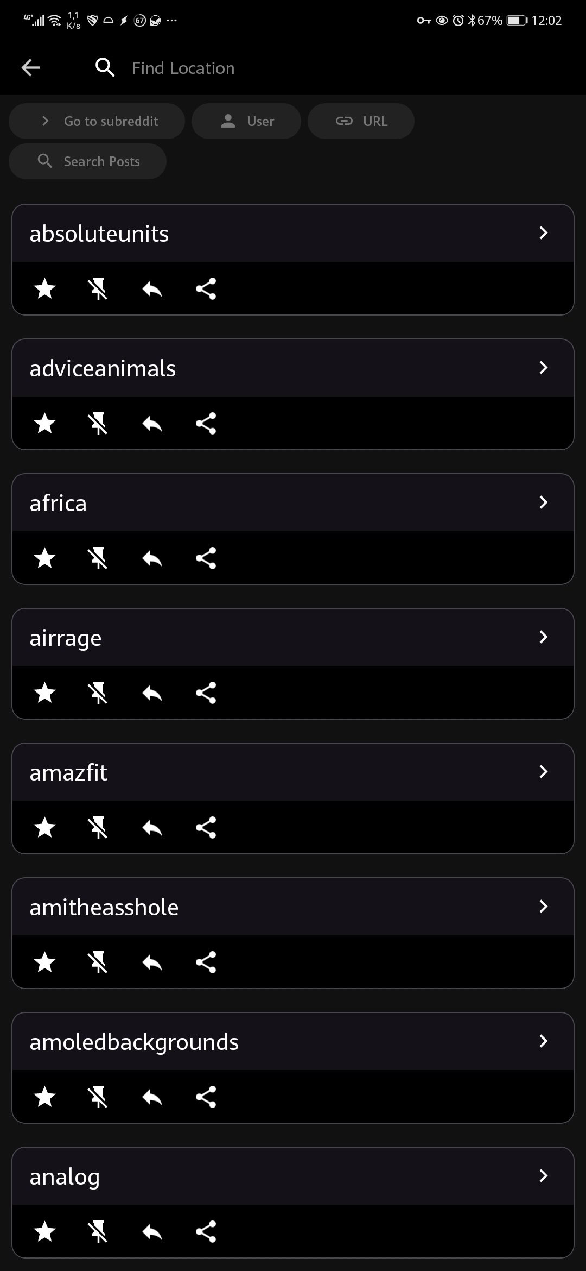Open airrage using its chevron arrow
Viewport: 586px width, 1271px height.
click(543, 637)
